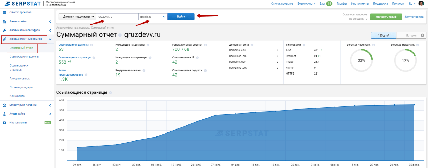
Task: Click the 27 нояб. data point on chart
Action: [x=216, y=115]
